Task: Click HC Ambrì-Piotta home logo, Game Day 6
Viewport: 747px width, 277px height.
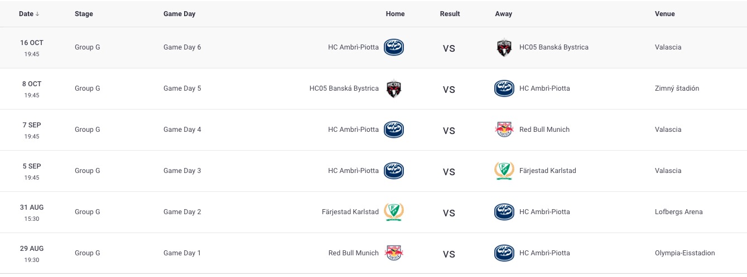Action: [394, 47]
